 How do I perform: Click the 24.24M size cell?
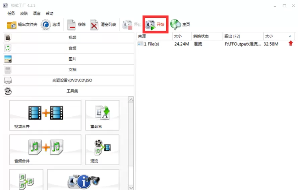182,44
